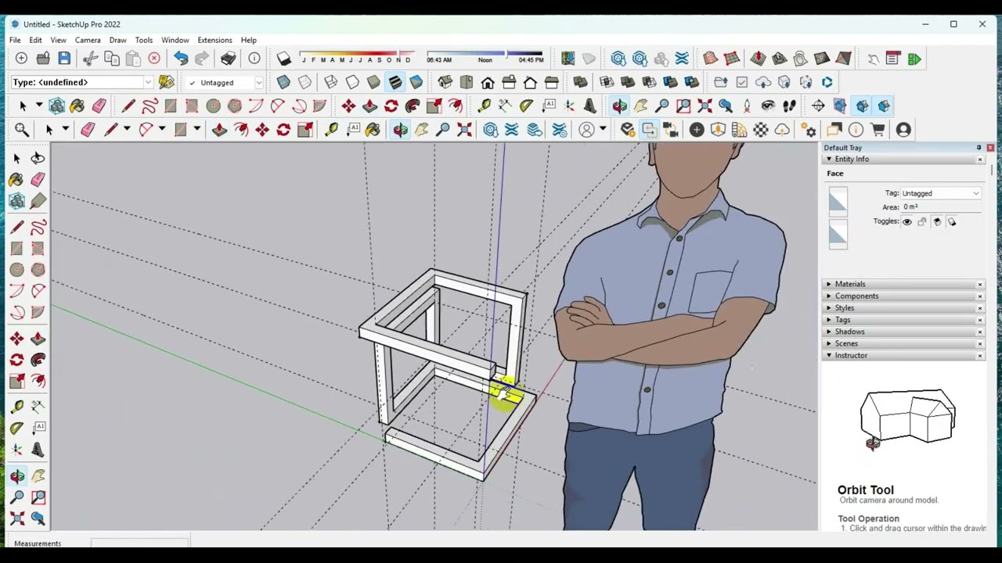Select the Protractor tool in the third toolbar row

point(526,106)
